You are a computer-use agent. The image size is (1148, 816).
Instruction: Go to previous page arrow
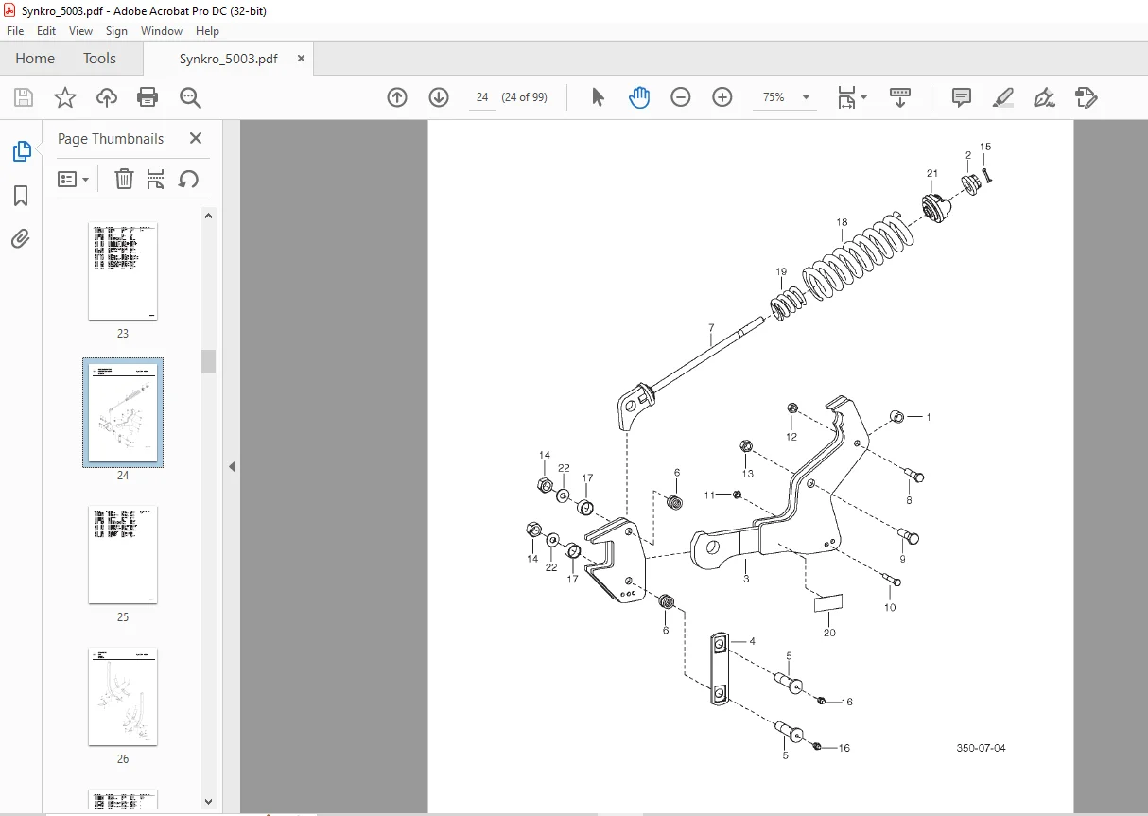(x=397, y=97)
